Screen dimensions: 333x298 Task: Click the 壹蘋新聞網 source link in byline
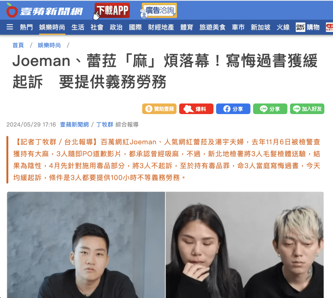[x=74, y=125]
